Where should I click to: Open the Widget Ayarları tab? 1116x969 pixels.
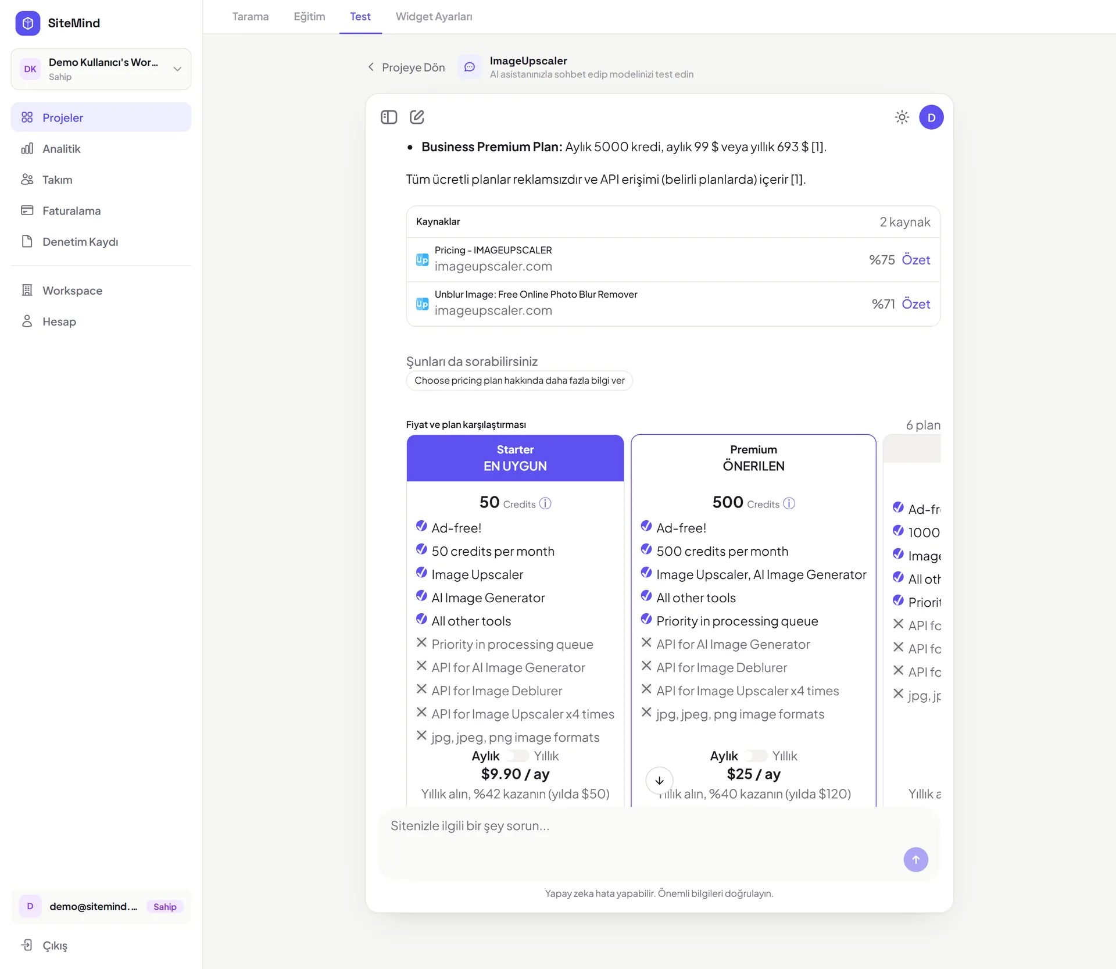pos(434,17)
